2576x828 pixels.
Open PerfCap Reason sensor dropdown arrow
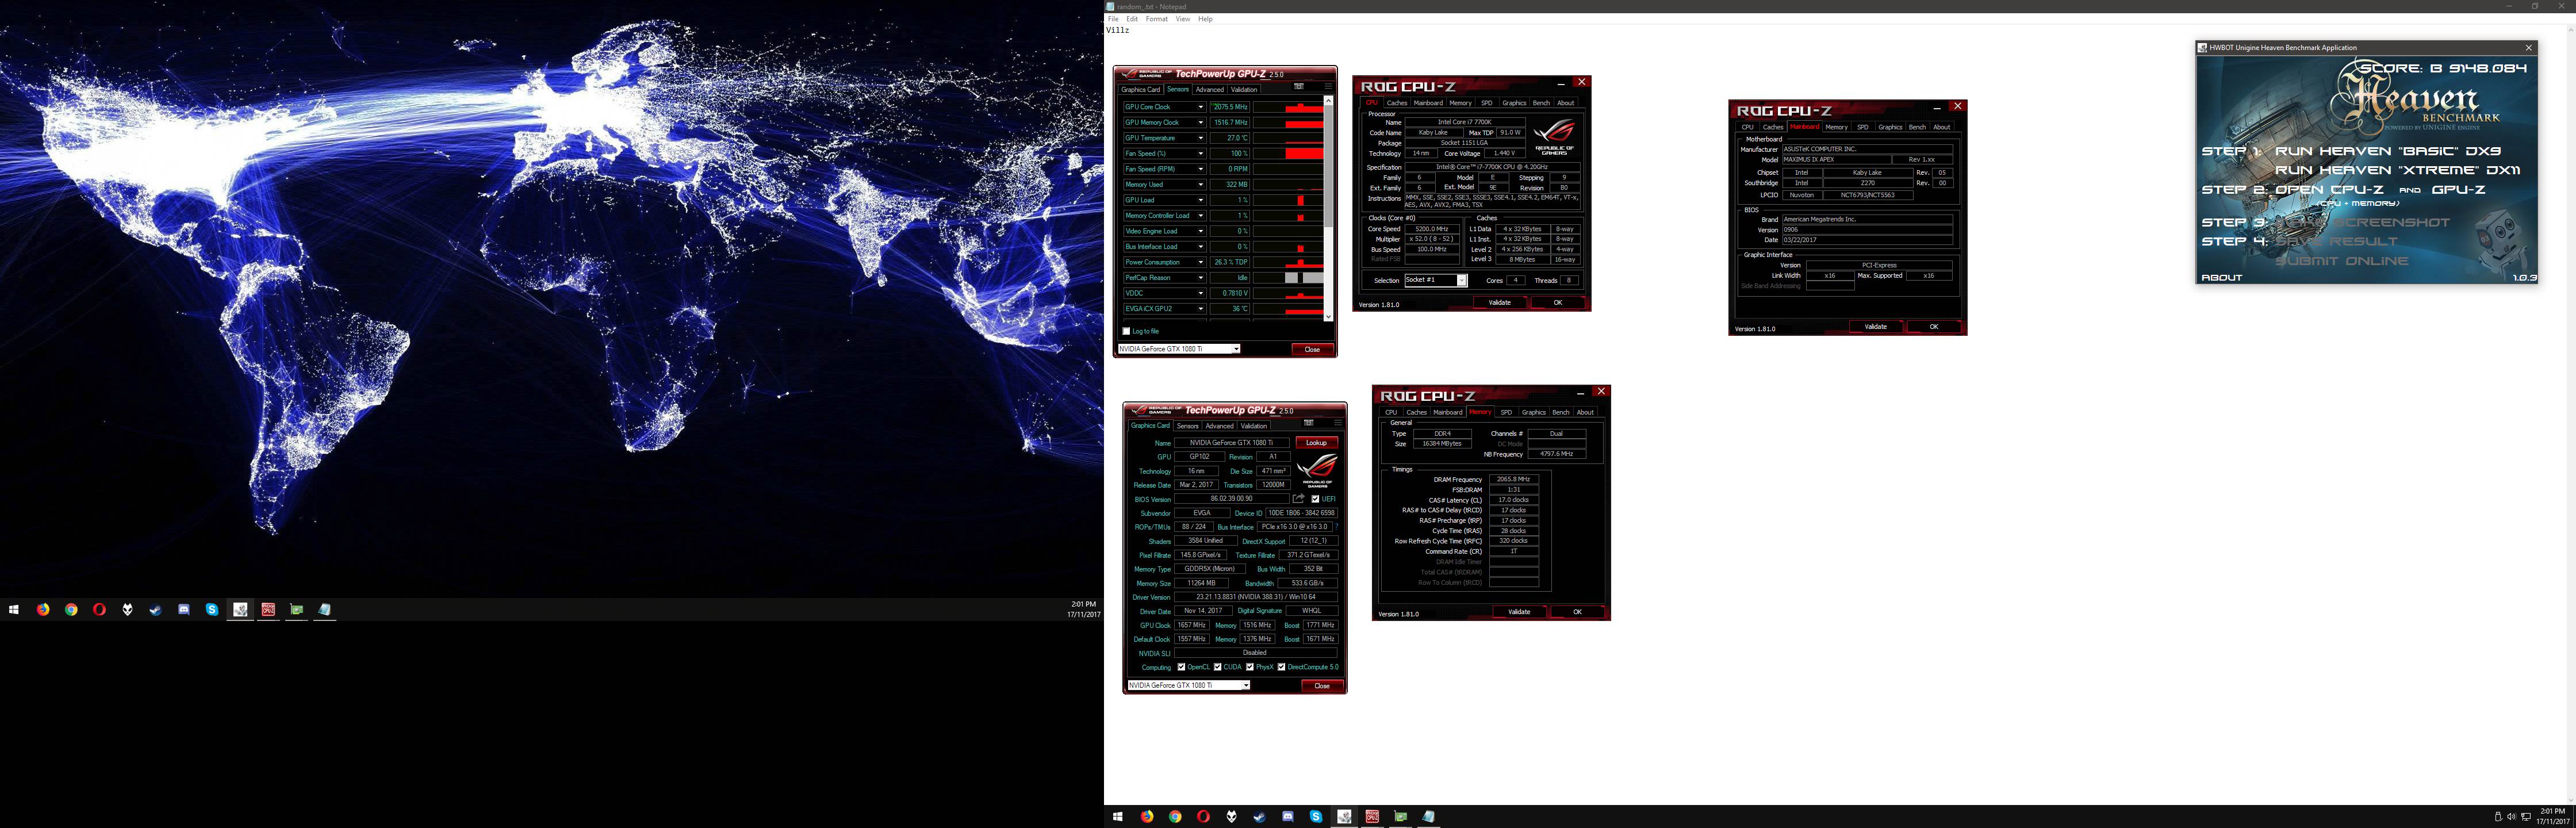[1200, 278]
